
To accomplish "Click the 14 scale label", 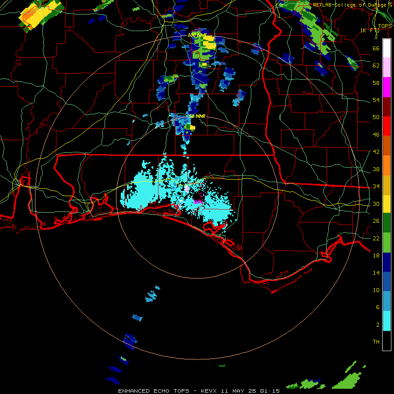I will click(376, 273).
